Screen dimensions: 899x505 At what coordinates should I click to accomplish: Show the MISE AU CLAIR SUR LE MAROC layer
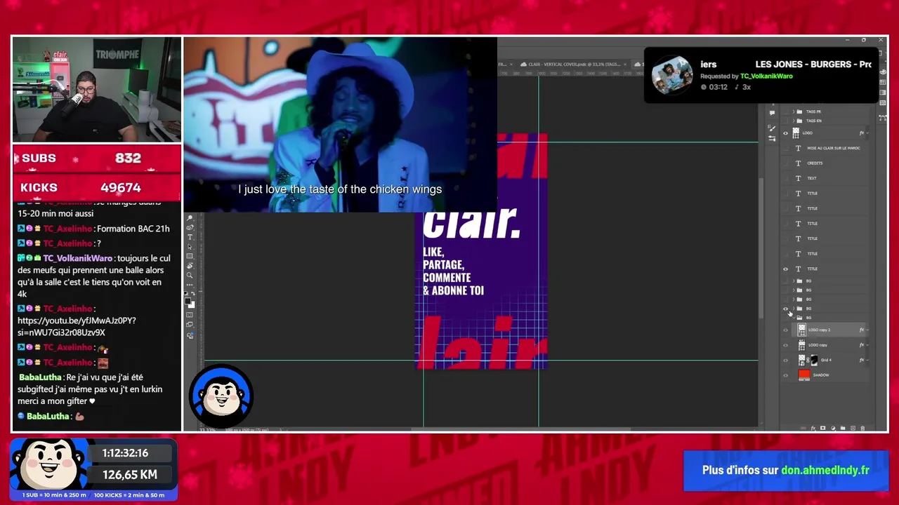(x=785, y=148)
